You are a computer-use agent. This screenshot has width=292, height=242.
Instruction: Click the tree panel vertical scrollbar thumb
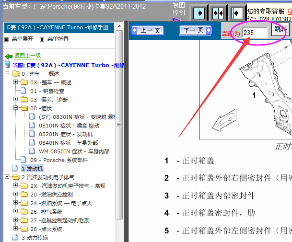(x=119, y=125)
